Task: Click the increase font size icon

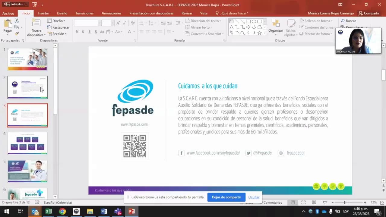Action: coord(118,23)
